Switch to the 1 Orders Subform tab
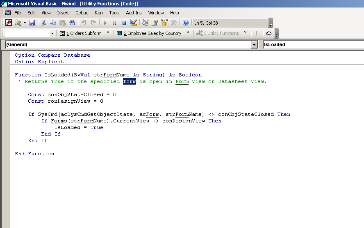 (x=81, y=33)
